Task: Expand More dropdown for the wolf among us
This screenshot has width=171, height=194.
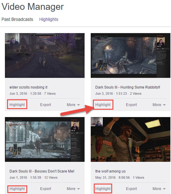Action: (x=159, y=189)
